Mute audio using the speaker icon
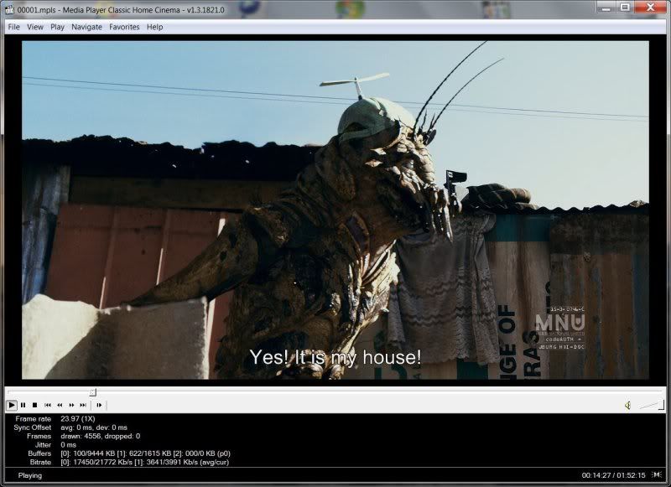 [x=627, y=405]
